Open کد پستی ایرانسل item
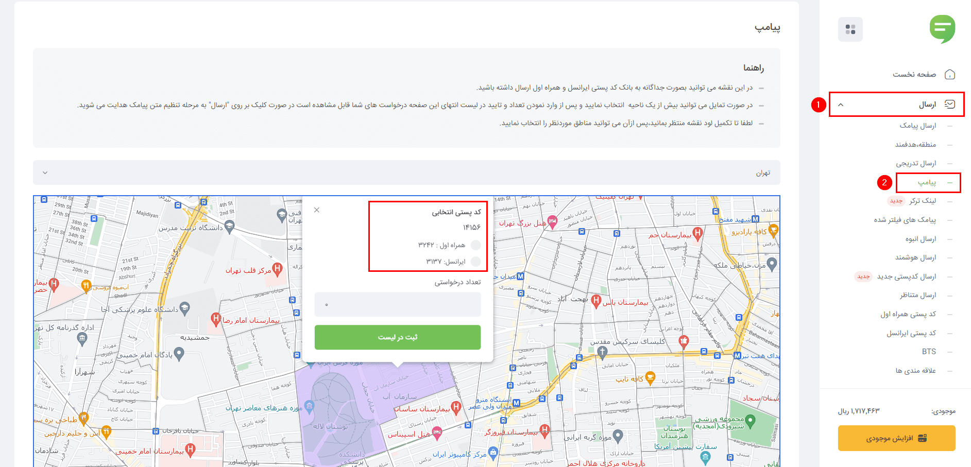 coord(911,333)
